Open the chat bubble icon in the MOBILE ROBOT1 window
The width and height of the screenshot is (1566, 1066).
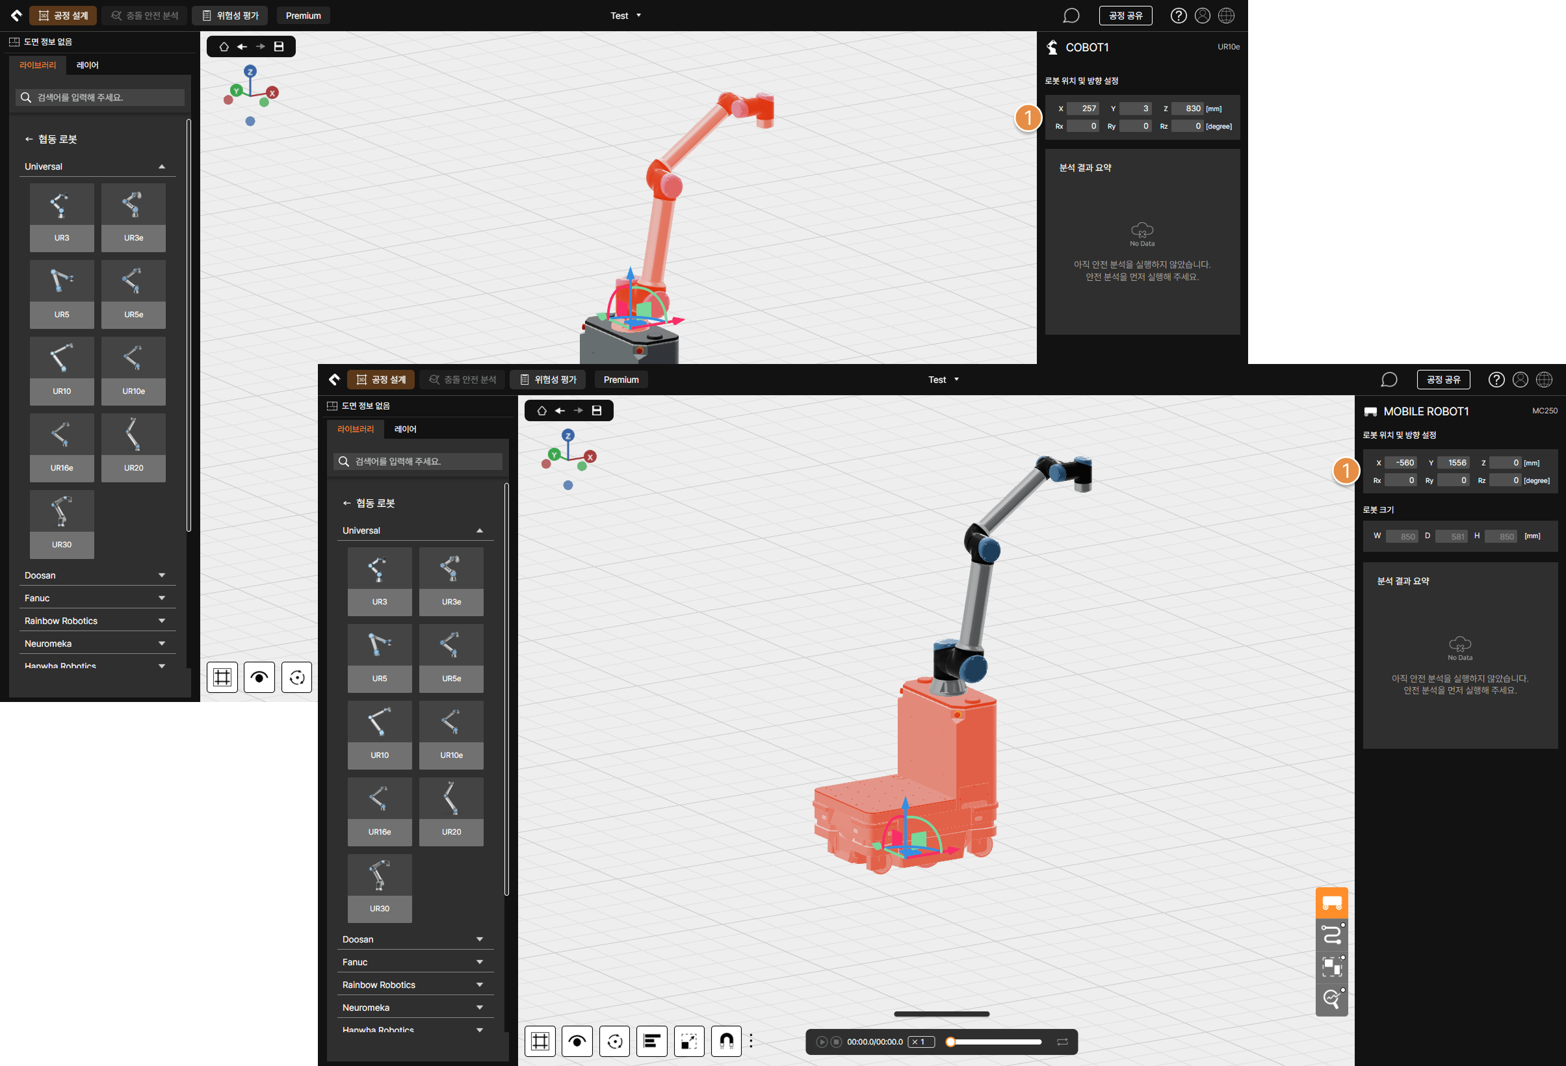coord(1389,380)
